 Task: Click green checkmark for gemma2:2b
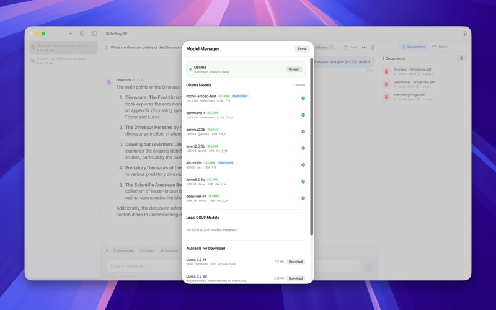coord(303,131)
